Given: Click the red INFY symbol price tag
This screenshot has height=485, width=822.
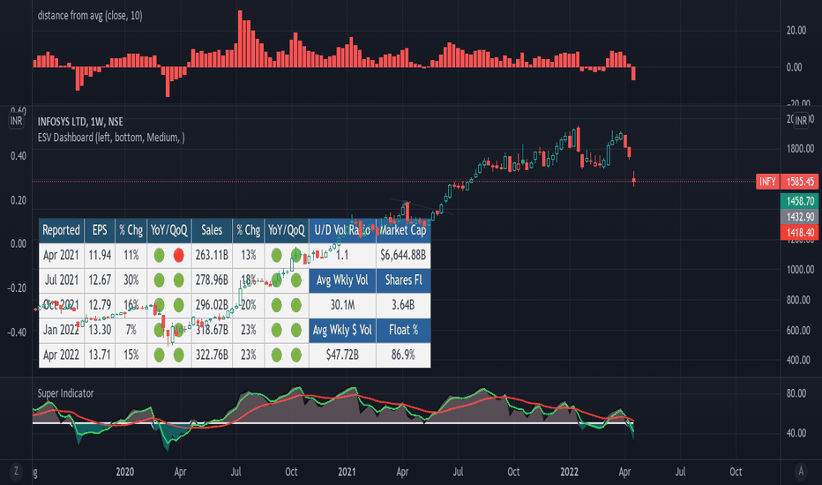Looking at the screenshot, I should 767,182.
